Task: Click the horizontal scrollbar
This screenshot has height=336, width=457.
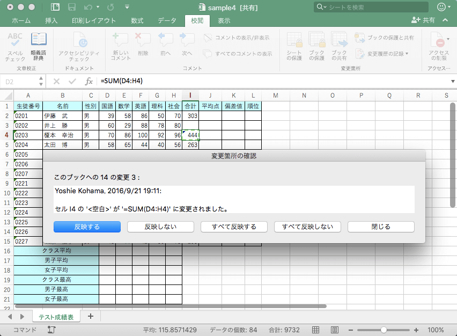Action: (x=171, y=306)
